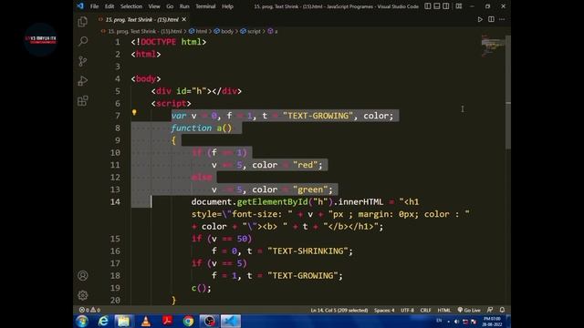This screenshot has height=328, width=584.
Task: Open the Accounts menu icon
Action: click(x=83, y=275)
